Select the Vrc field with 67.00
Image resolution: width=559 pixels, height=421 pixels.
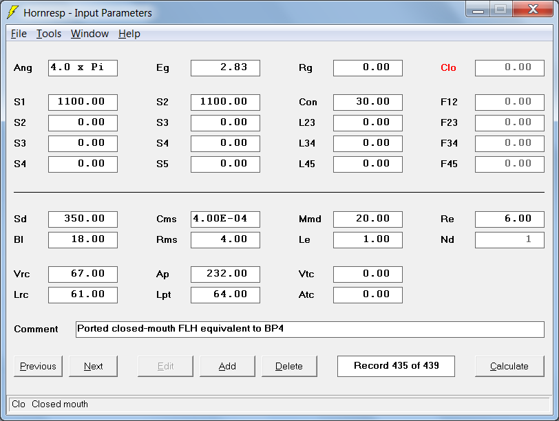point(83,274)
